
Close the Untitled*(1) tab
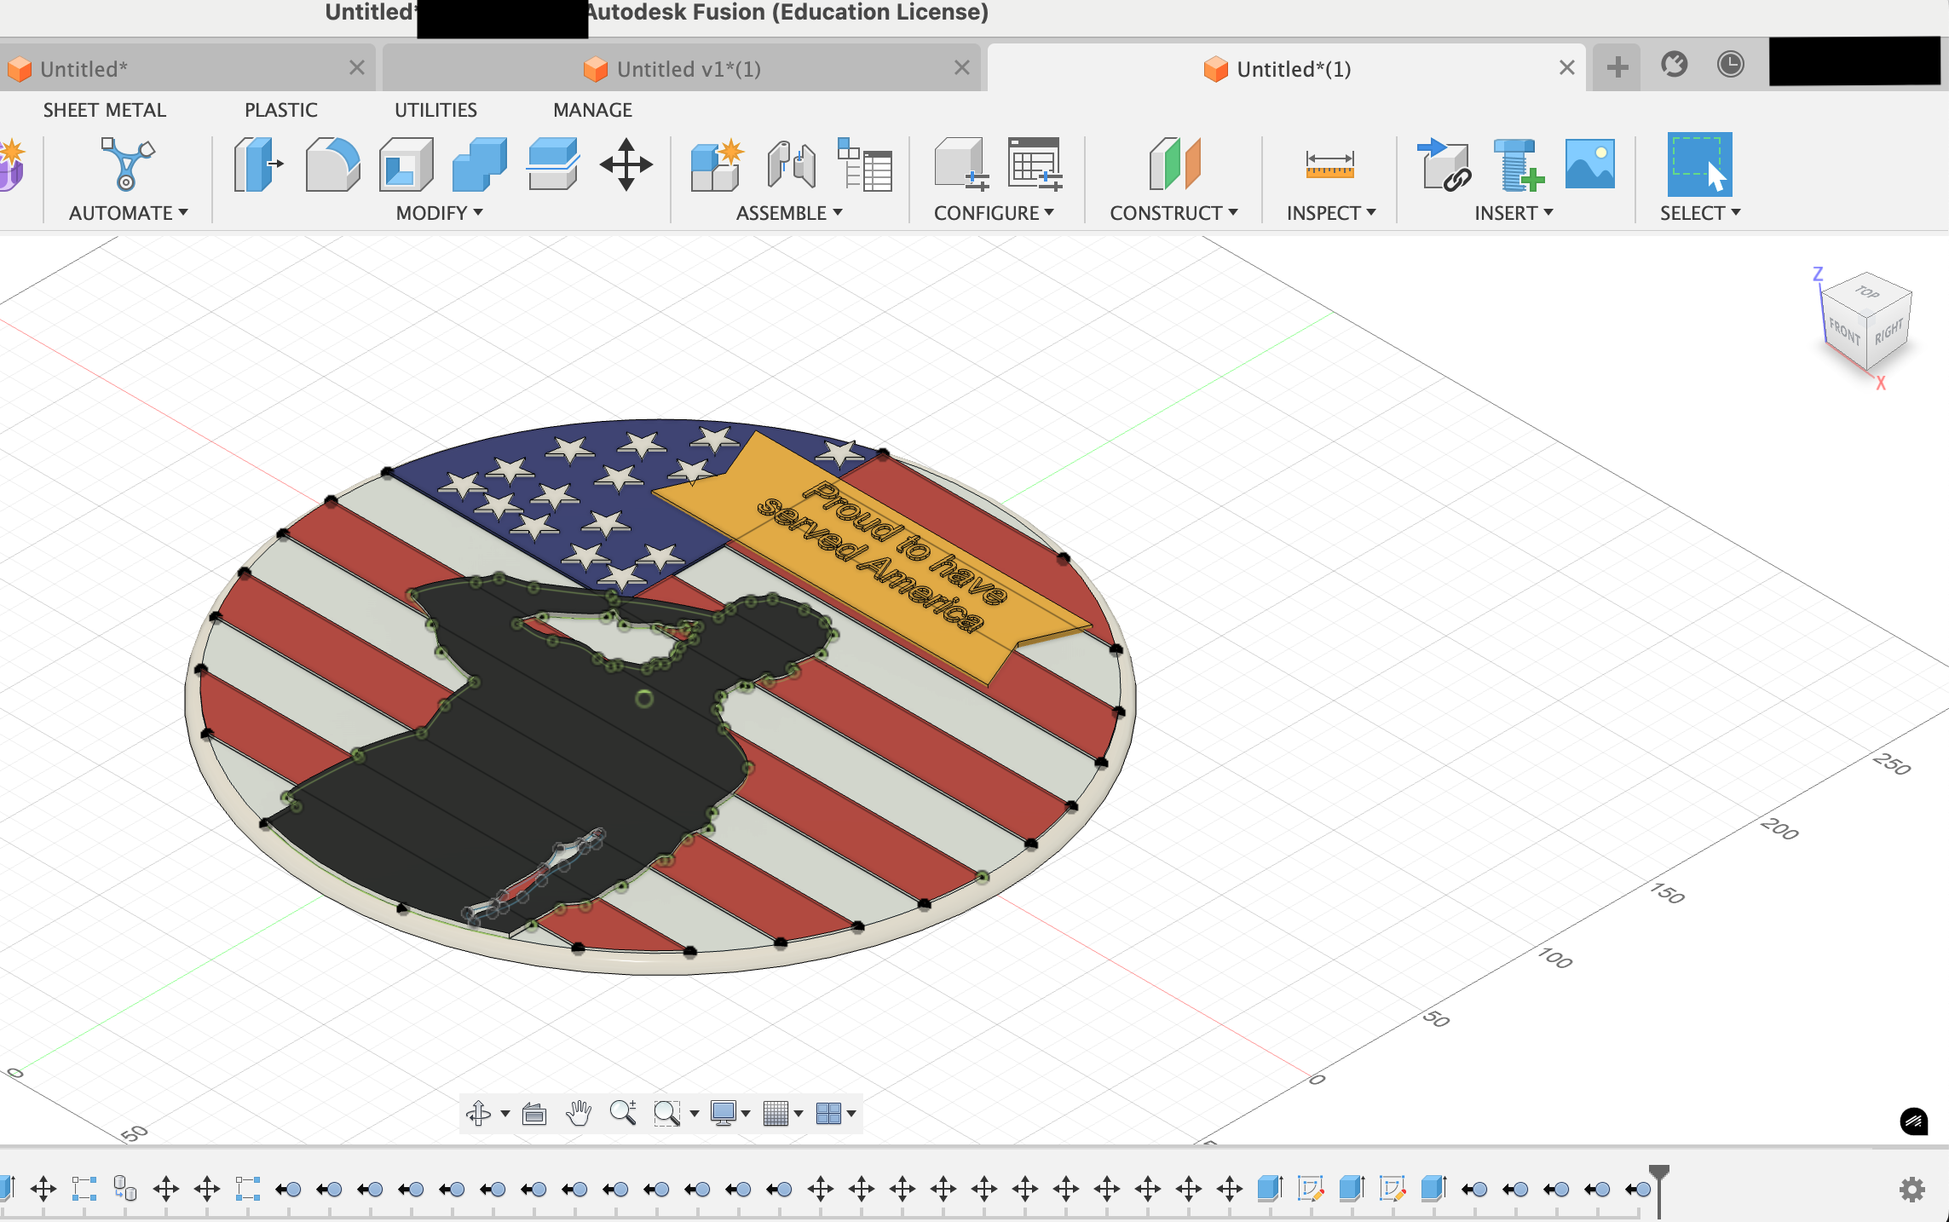[1567, 68]
